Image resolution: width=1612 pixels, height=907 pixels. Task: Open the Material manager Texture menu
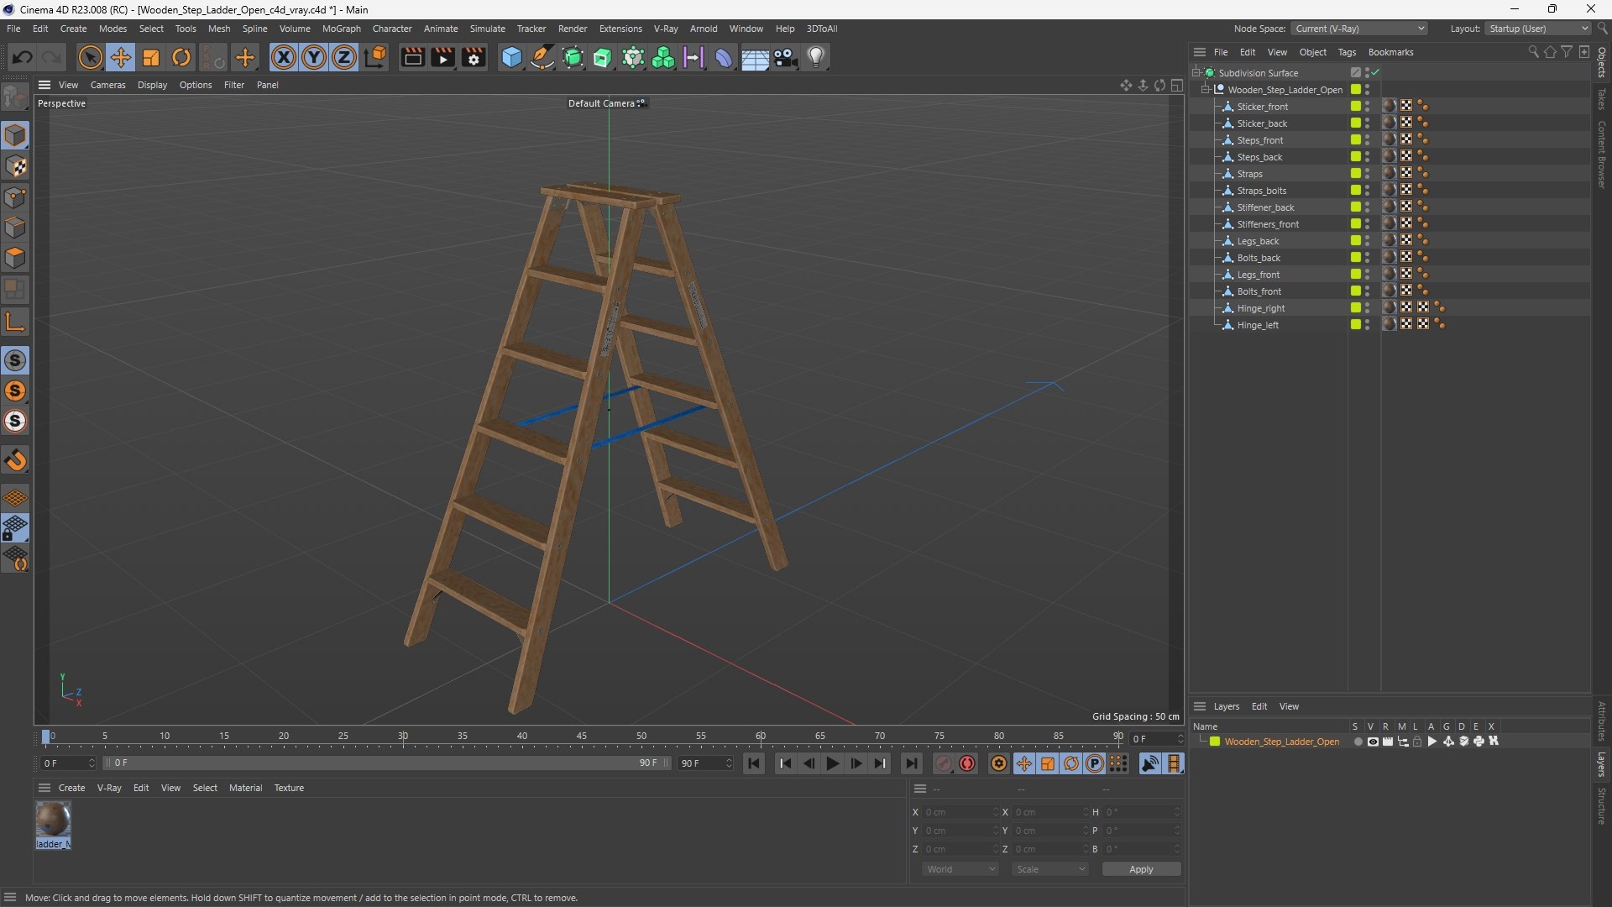(x=289, y=788)
